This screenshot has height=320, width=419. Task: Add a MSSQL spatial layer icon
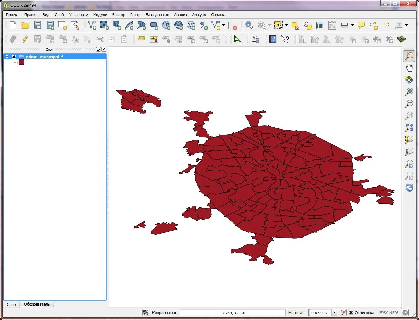click(142, 25)
